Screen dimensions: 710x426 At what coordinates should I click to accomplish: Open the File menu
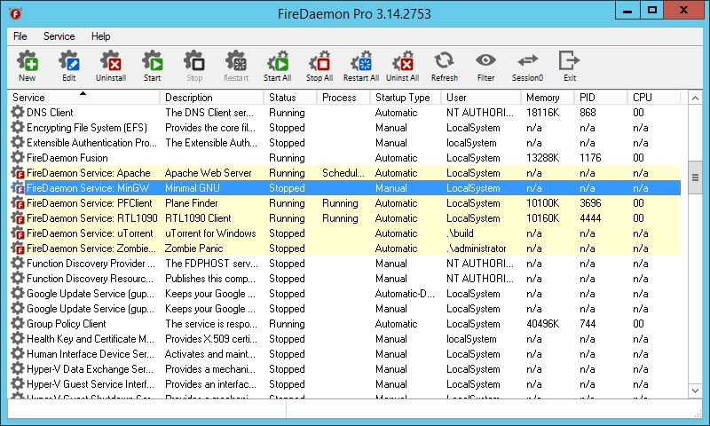(20, 36)
